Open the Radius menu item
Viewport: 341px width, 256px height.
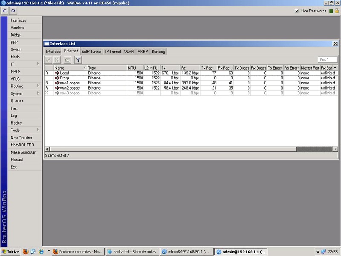pyautogui.click(x=16, y=123)
